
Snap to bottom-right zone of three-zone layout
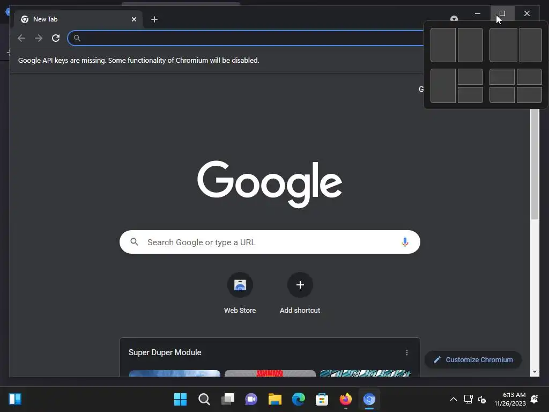pos(470,95)
